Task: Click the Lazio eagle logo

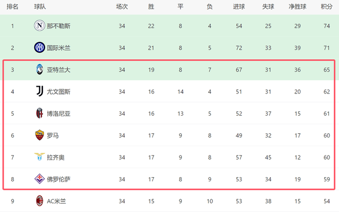Action: click(39, 157)
